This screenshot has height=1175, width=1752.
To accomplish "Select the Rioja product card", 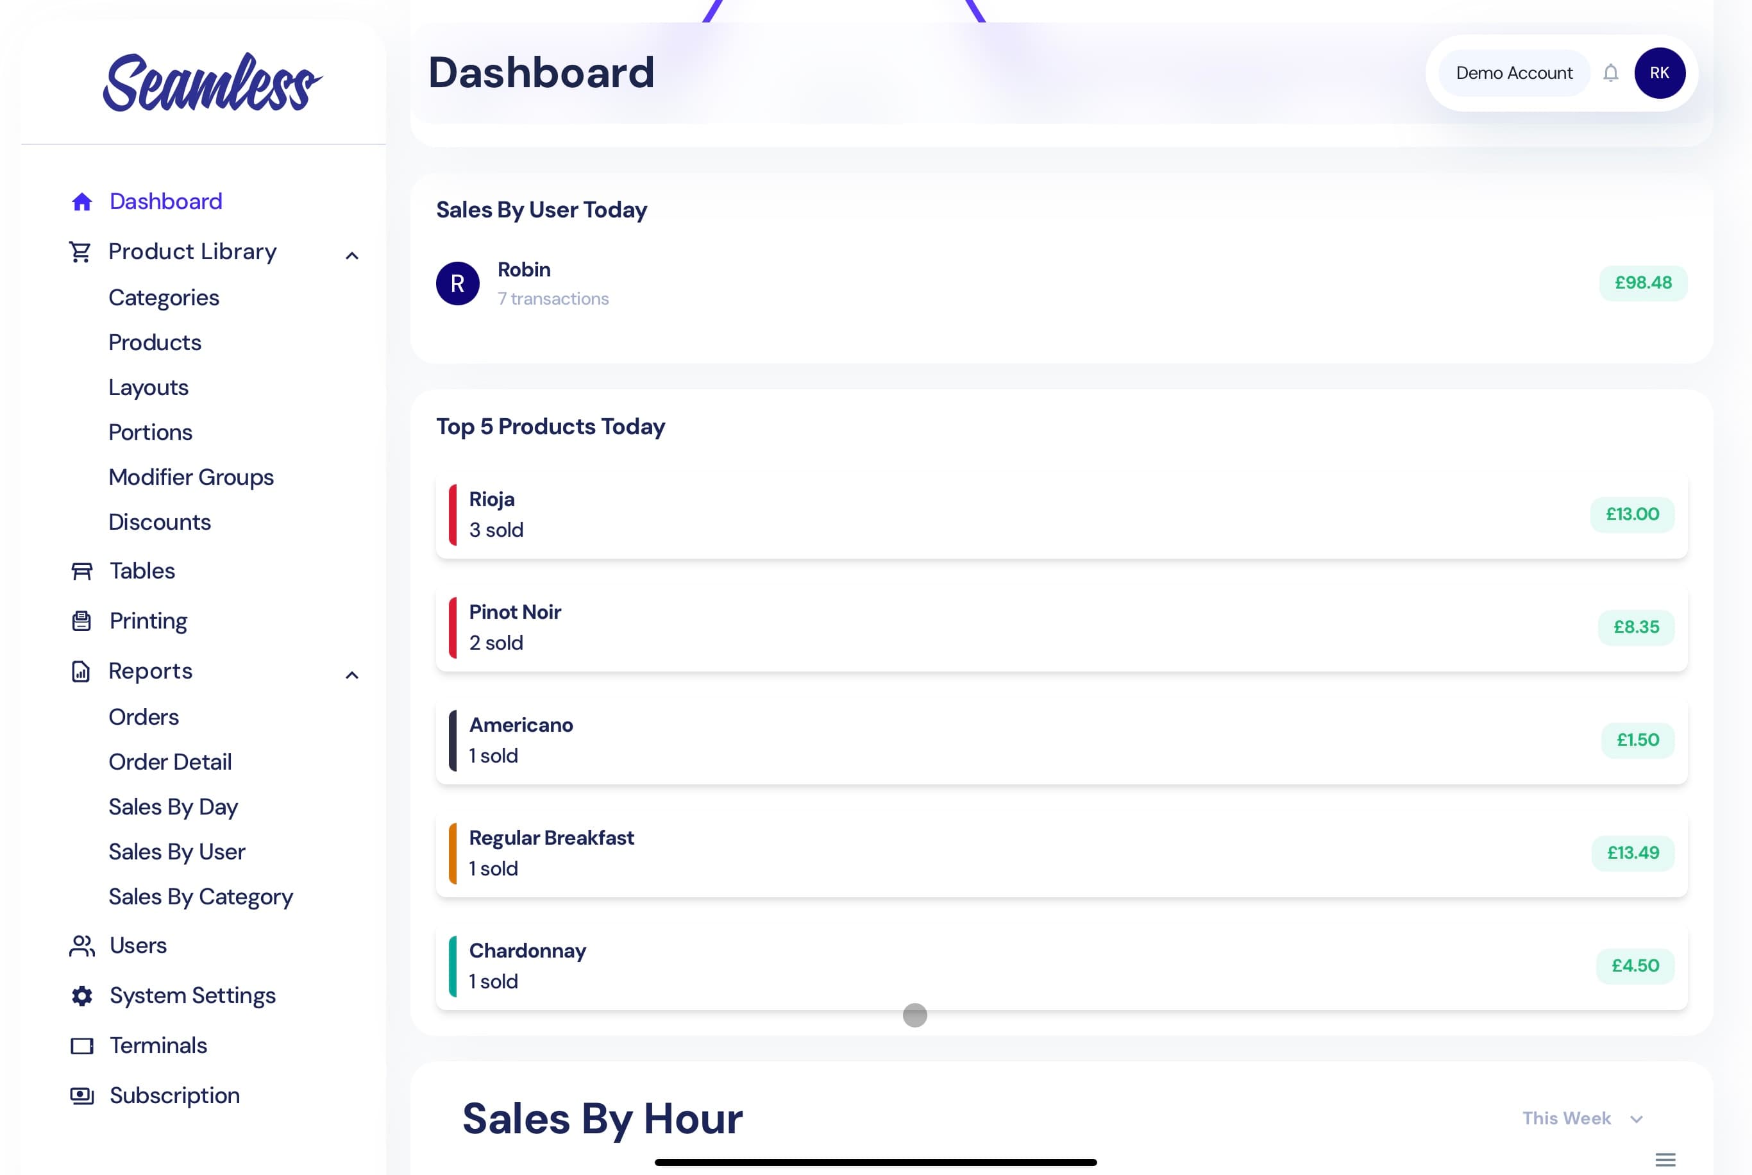I will [1061, 515].
